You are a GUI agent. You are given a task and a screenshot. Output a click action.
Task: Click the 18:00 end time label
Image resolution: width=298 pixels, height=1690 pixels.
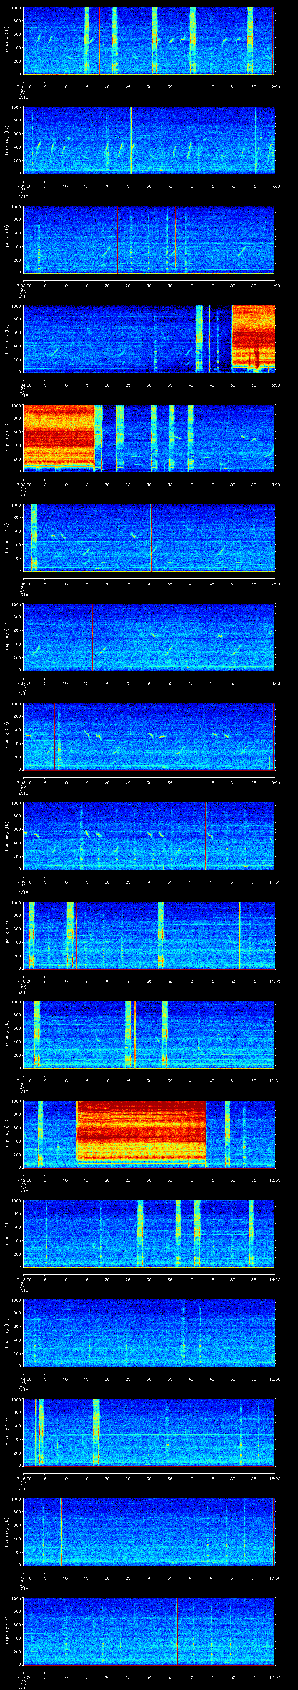(x=275, y=1677)
